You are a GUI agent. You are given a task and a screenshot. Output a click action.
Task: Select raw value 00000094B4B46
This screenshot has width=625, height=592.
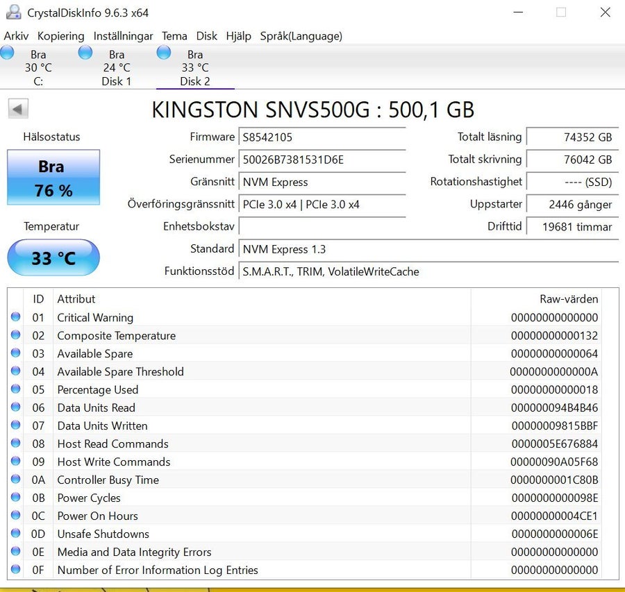[x=554, y=408]
